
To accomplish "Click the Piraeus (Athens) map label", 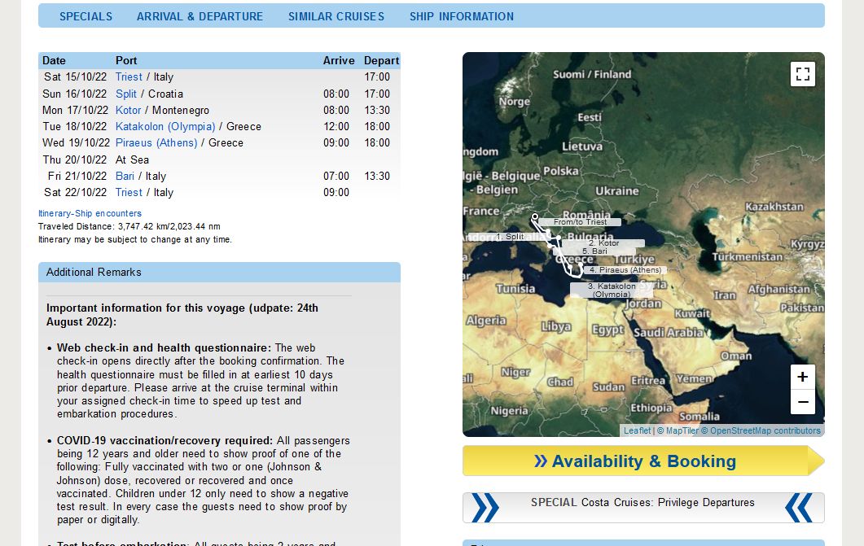I will 625,270.
